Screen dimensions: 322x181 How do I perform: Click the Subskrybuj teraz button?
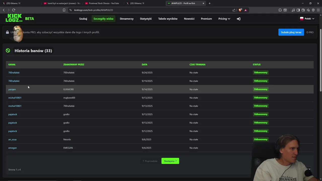pyautogui.click(x=291, y=32)
